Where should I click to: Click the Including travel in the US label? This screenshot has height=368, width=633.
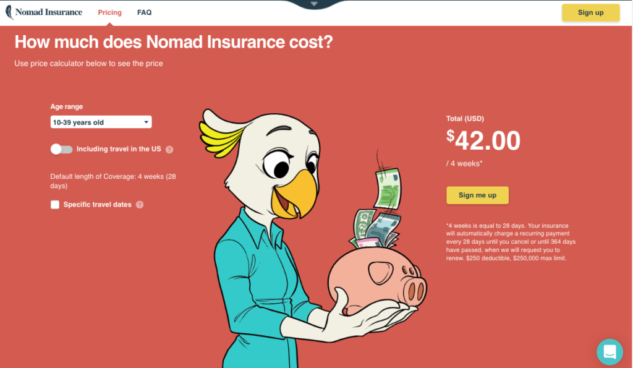[119, 149]
